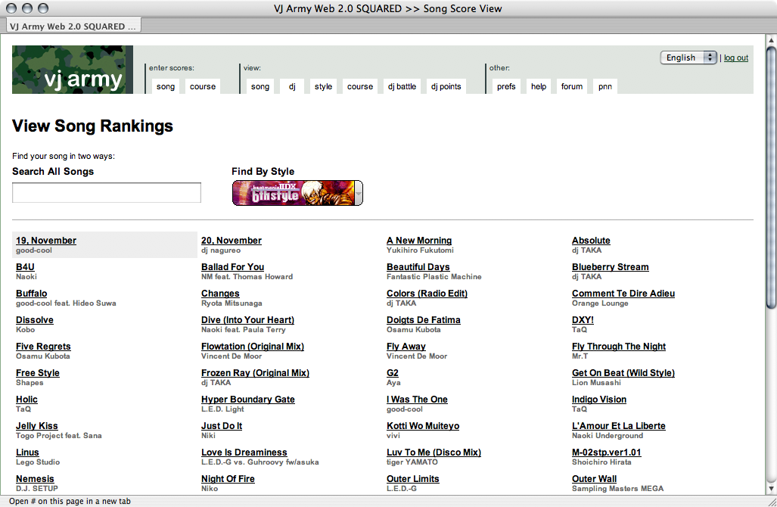
Task: Click the log out link
Action: 735,58
